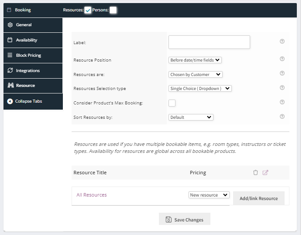Click into the Label input field
The image size is (306, 235).
209,42
